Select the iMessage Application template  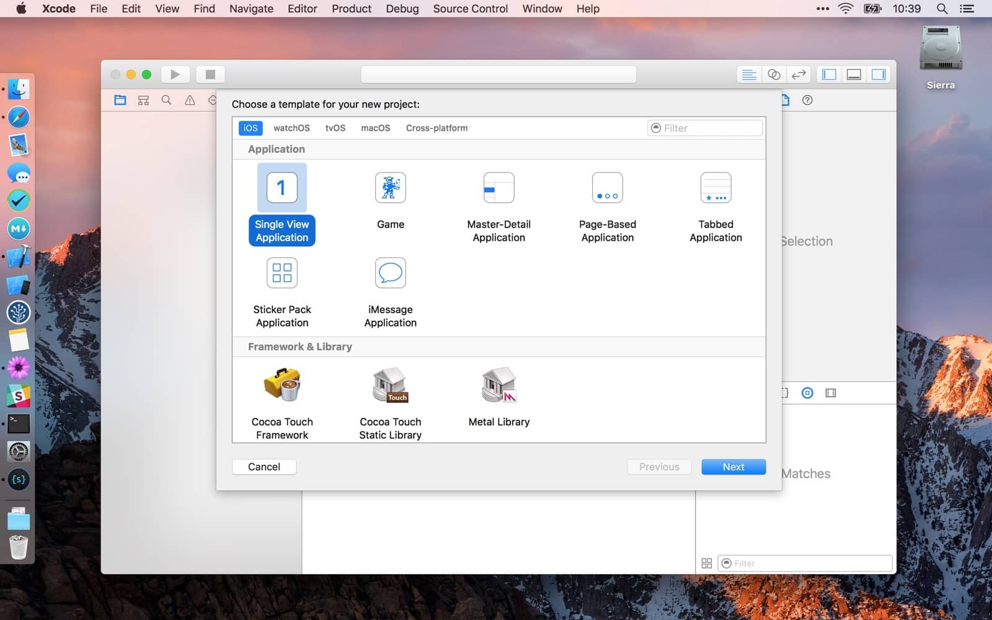coord(390,273)
